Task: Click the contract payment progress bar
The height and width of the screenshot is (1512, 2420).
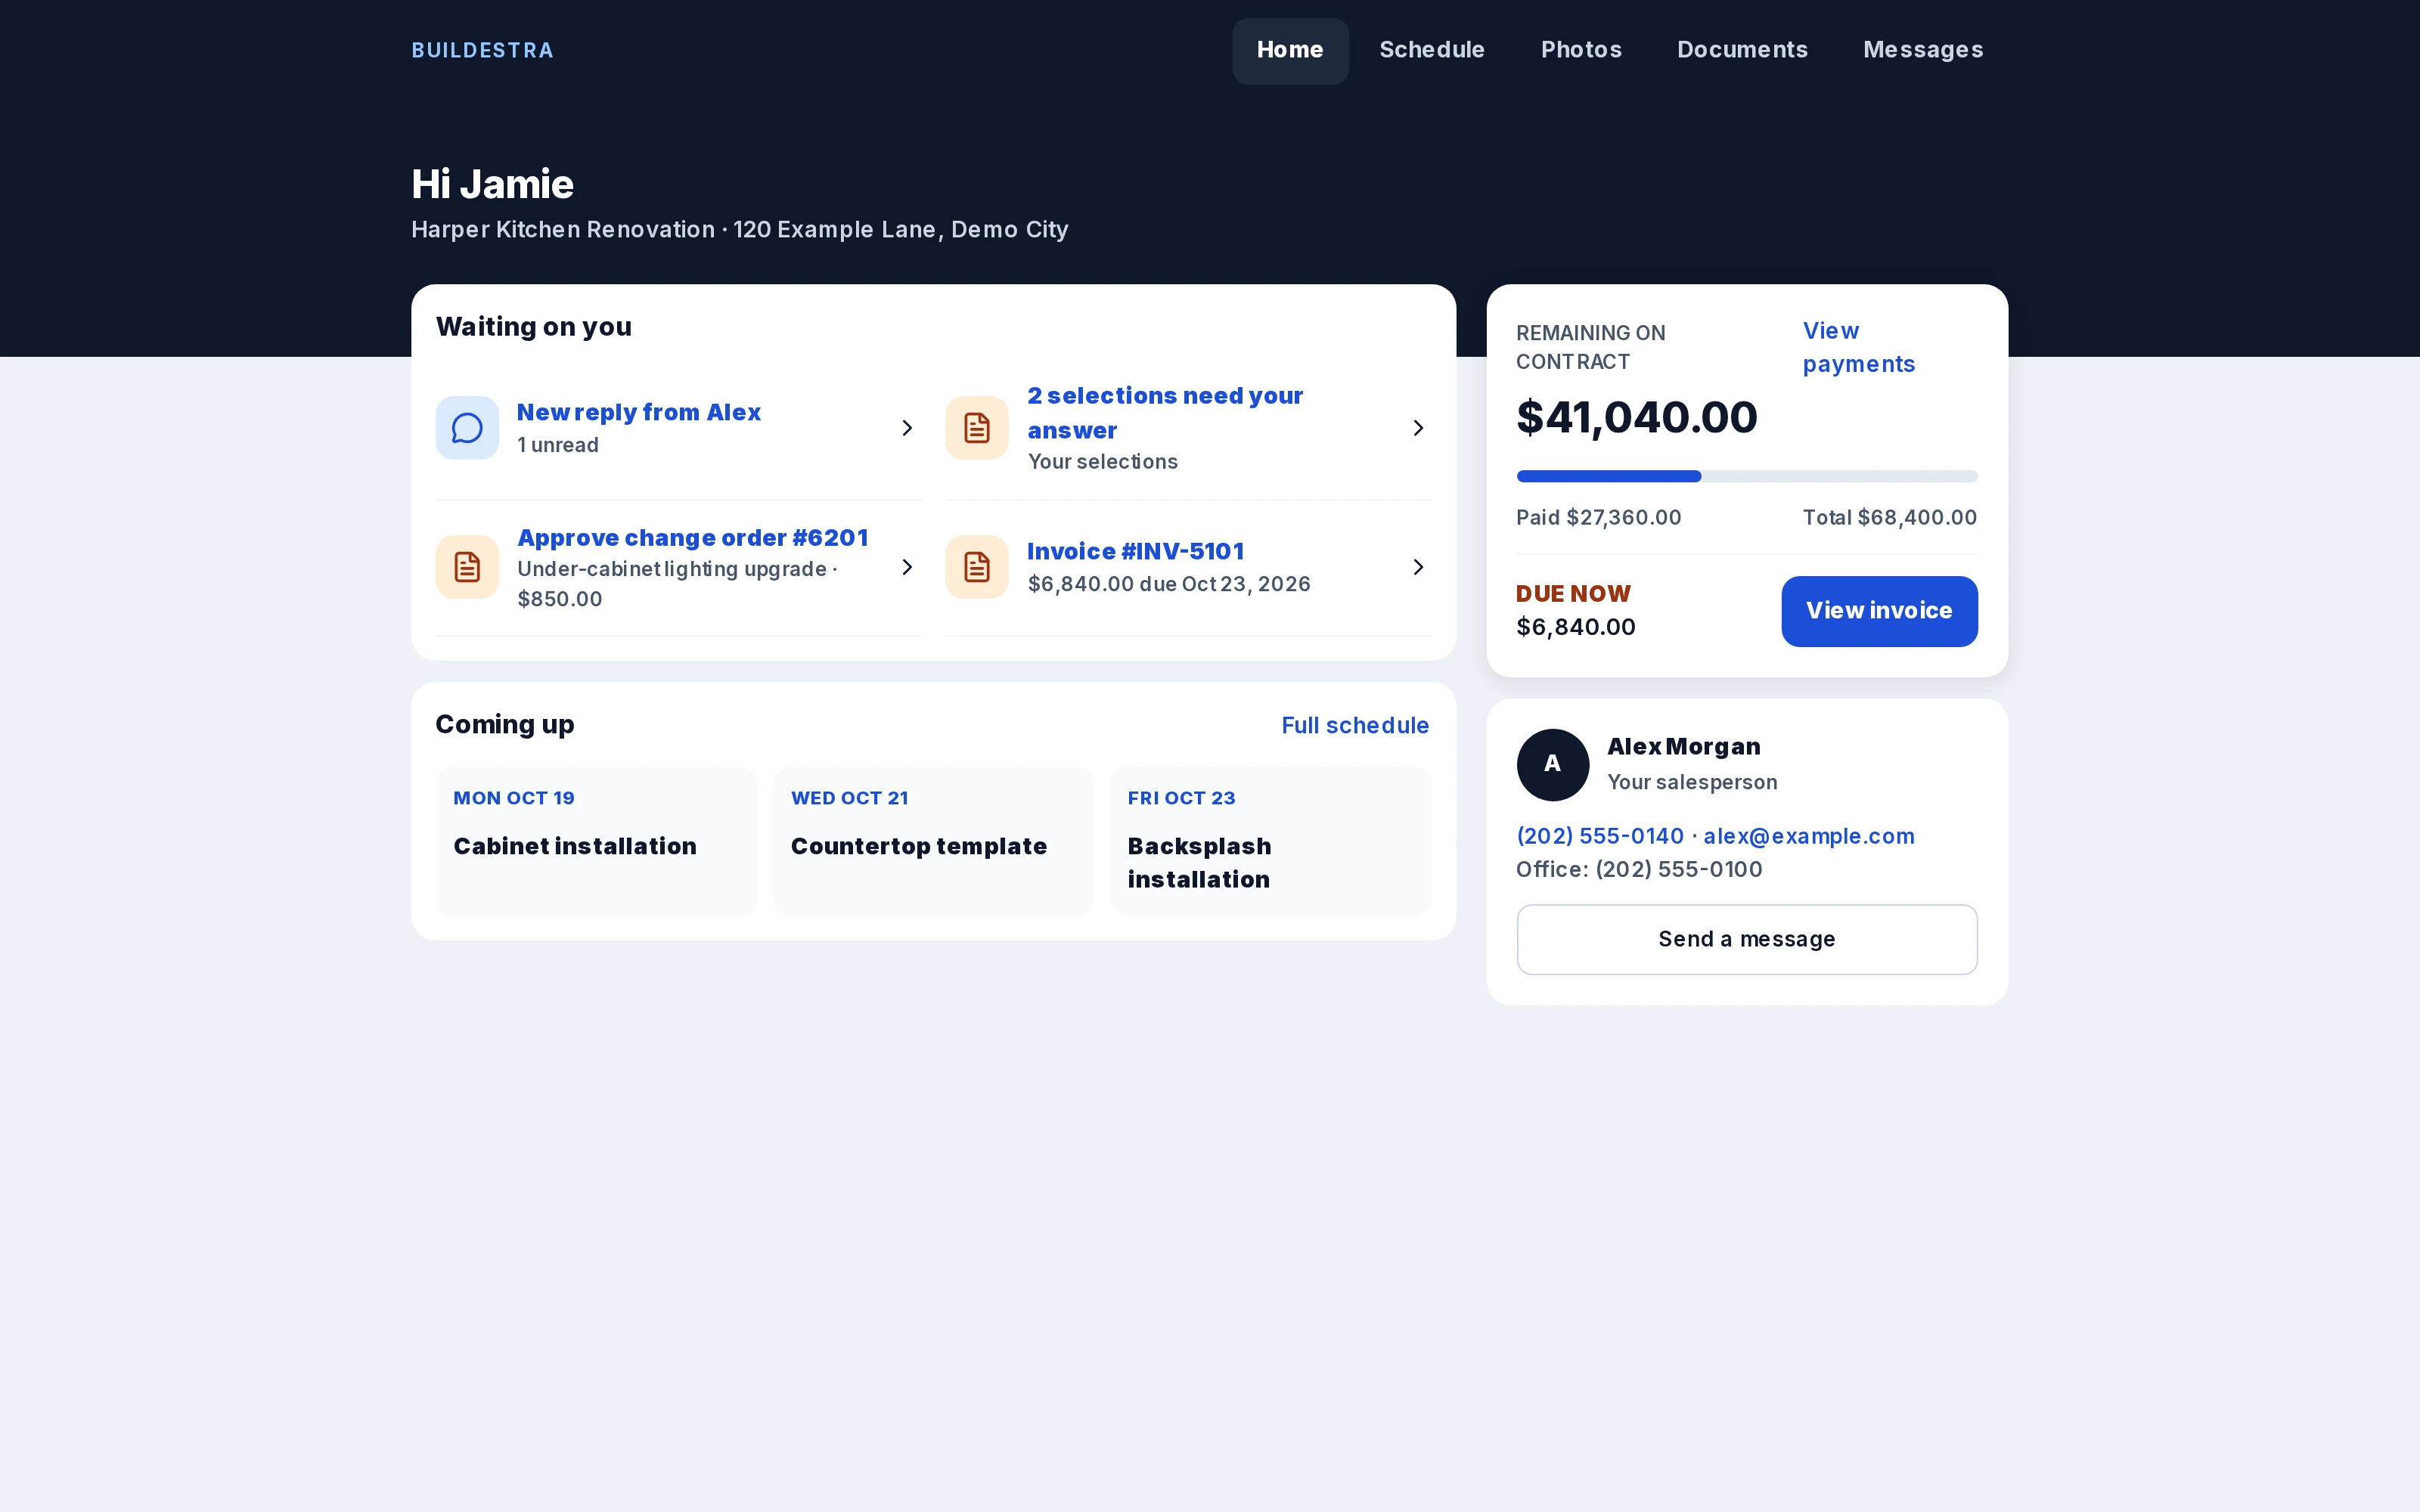Action: [x=1747, y=476]
